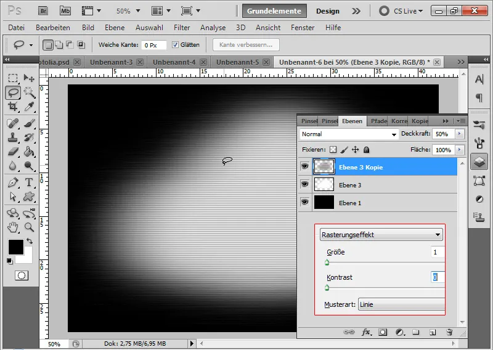Click the Kontrast slider handle
Image resolution: width=493 pixels, height=350 pixels.
pyautogui.click(x=327, y=287)
